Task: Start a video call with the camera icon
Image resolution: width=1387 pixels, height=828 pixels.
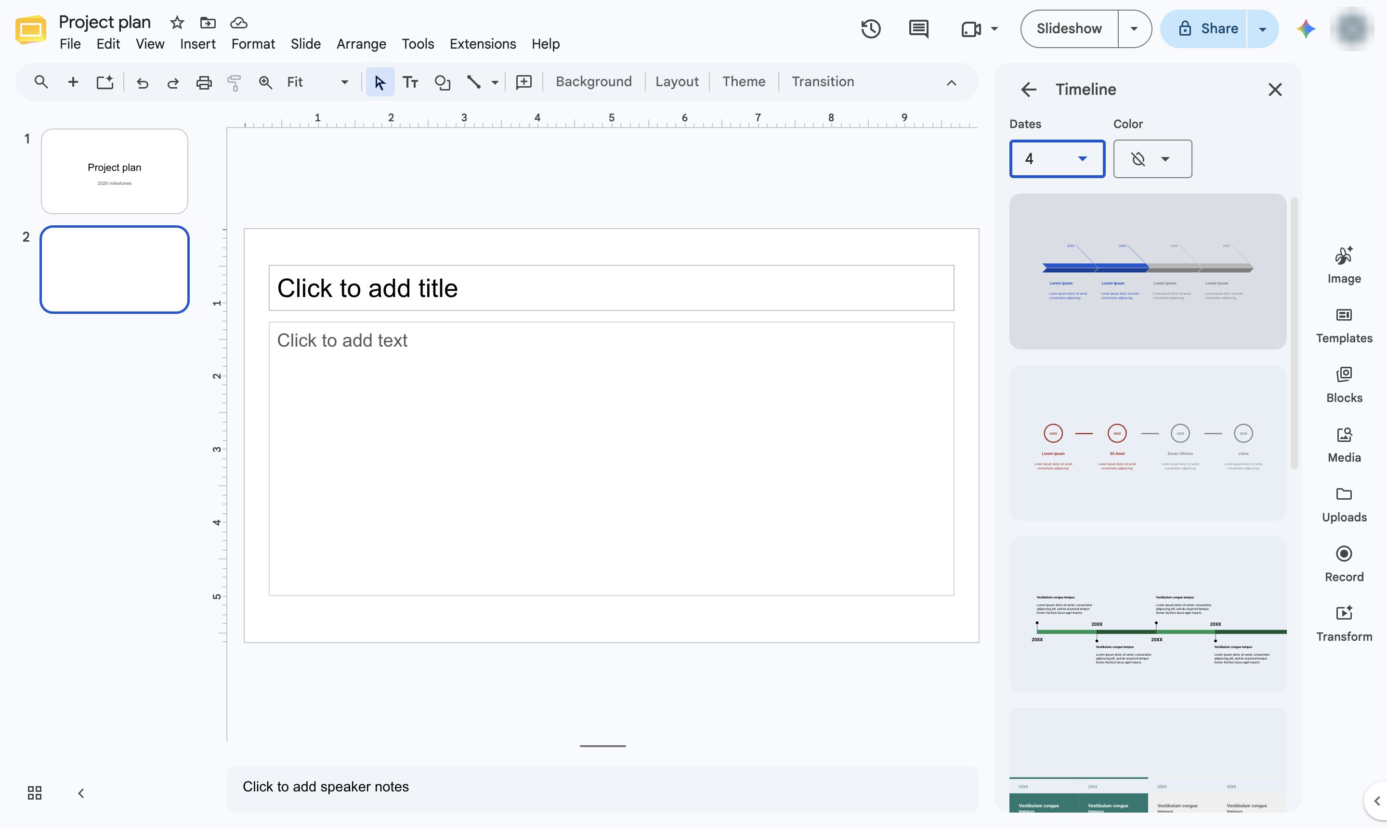Action: pos(971,28)
